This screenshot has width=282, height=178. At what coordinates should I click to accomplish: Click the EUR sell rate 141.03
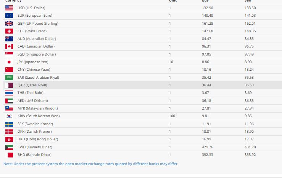point(250,16)
